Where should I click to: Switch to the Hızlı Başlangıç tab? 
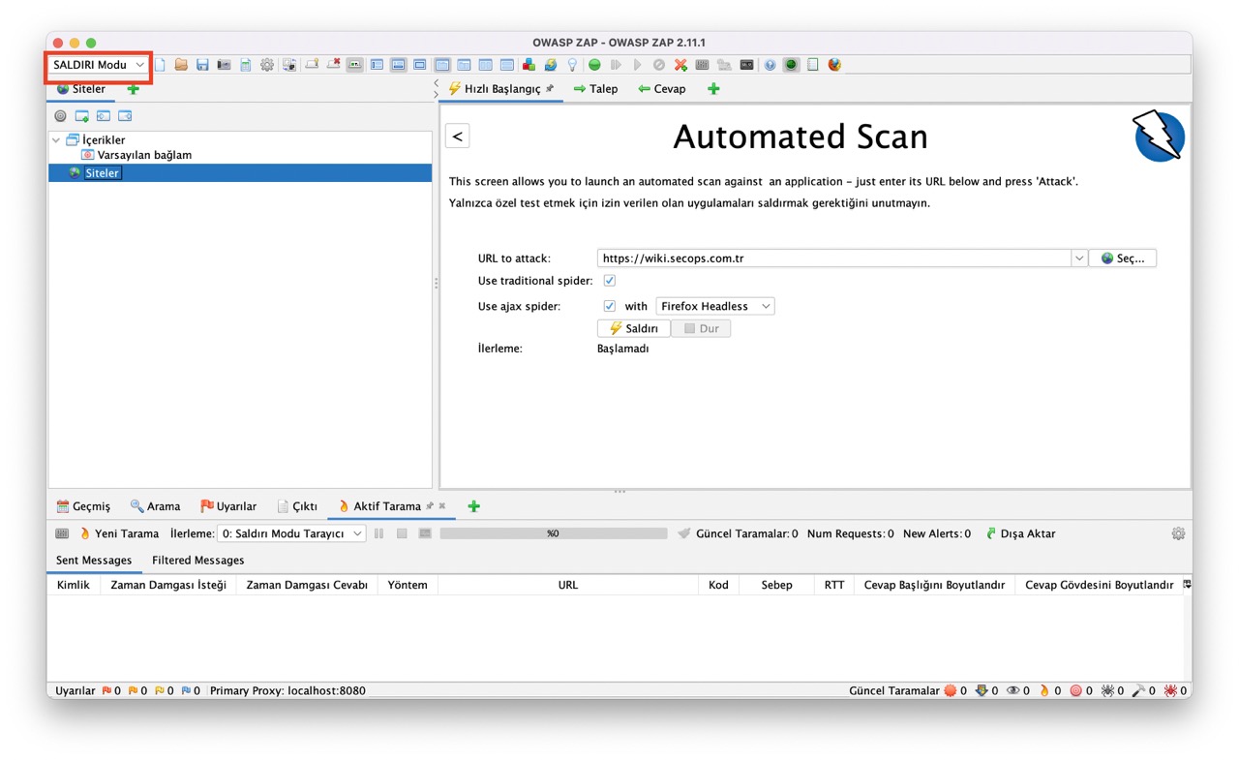tap(501, 89)
